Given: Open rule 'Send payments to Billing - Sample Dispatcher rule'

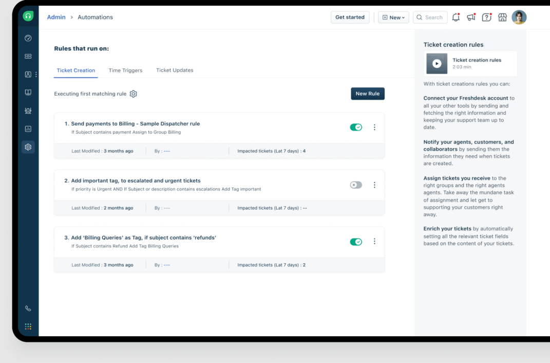Looking at the screenshot, I should pyautogui.click(x=136, y=123).
